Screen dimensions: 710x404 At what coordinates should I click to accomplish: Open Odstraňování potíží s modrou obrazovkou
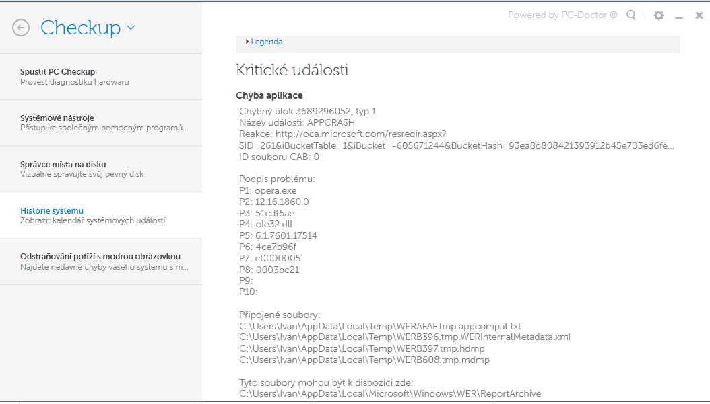tap(100, 257)
